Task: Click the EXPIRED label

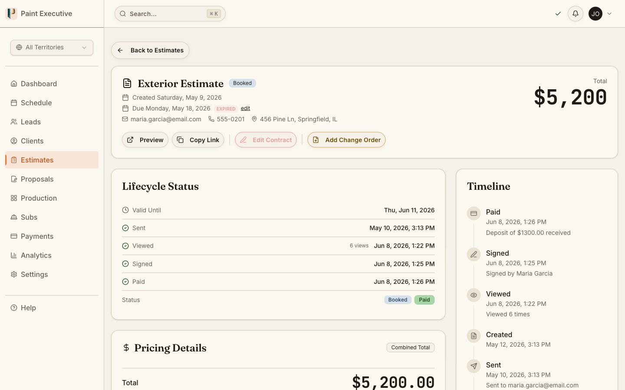Action: [x=226, y=109]
